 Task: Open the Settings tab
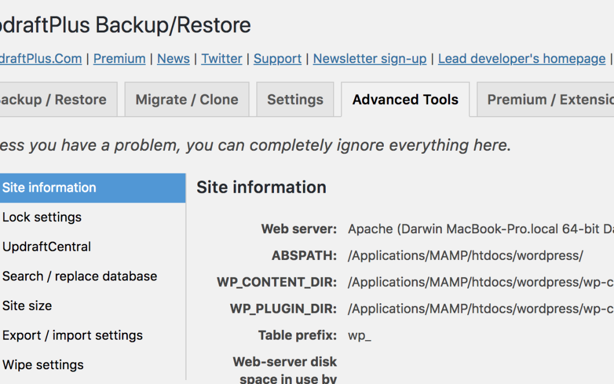295,100
